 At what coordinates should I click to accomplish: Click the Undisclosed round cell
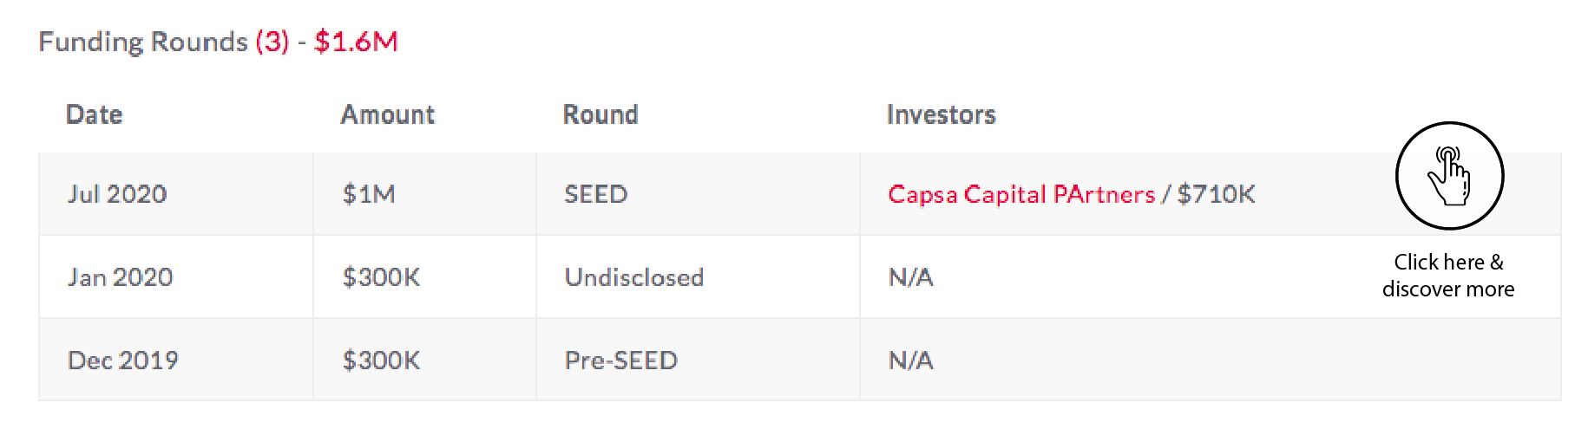pos(633,277)
